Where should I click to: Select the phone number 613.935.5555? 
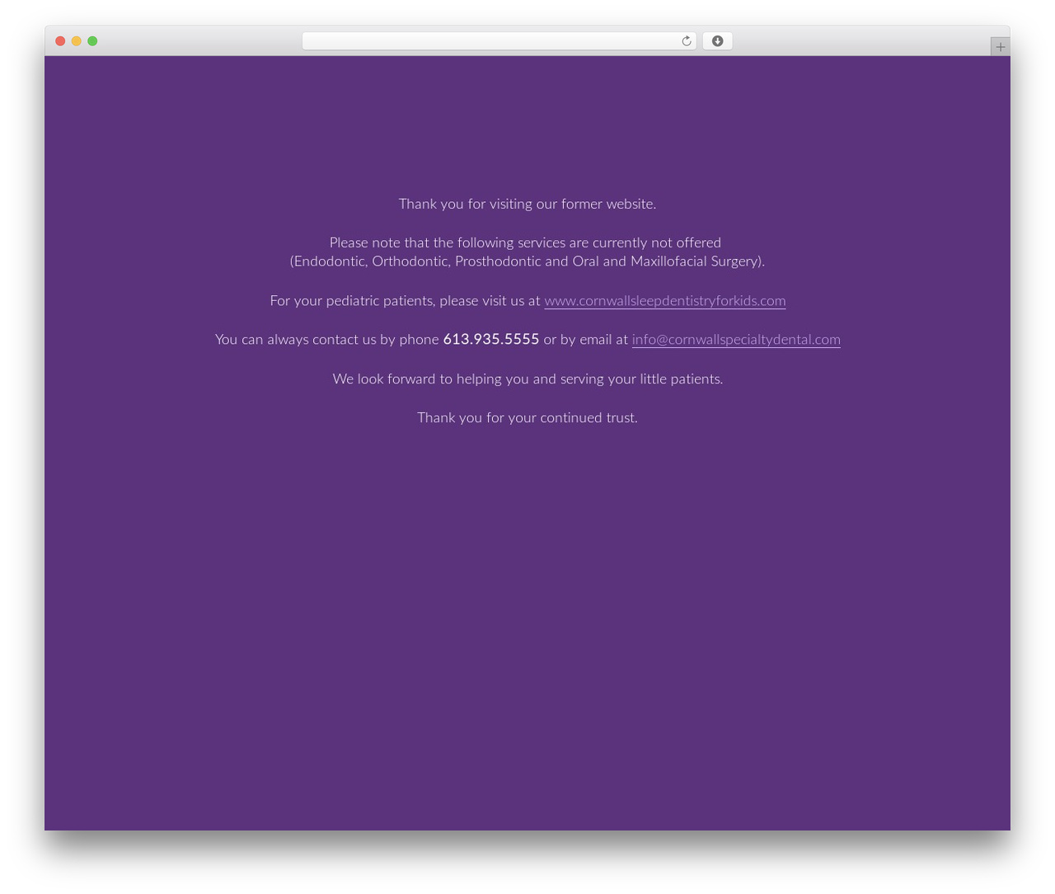click(x=491, y=340)
